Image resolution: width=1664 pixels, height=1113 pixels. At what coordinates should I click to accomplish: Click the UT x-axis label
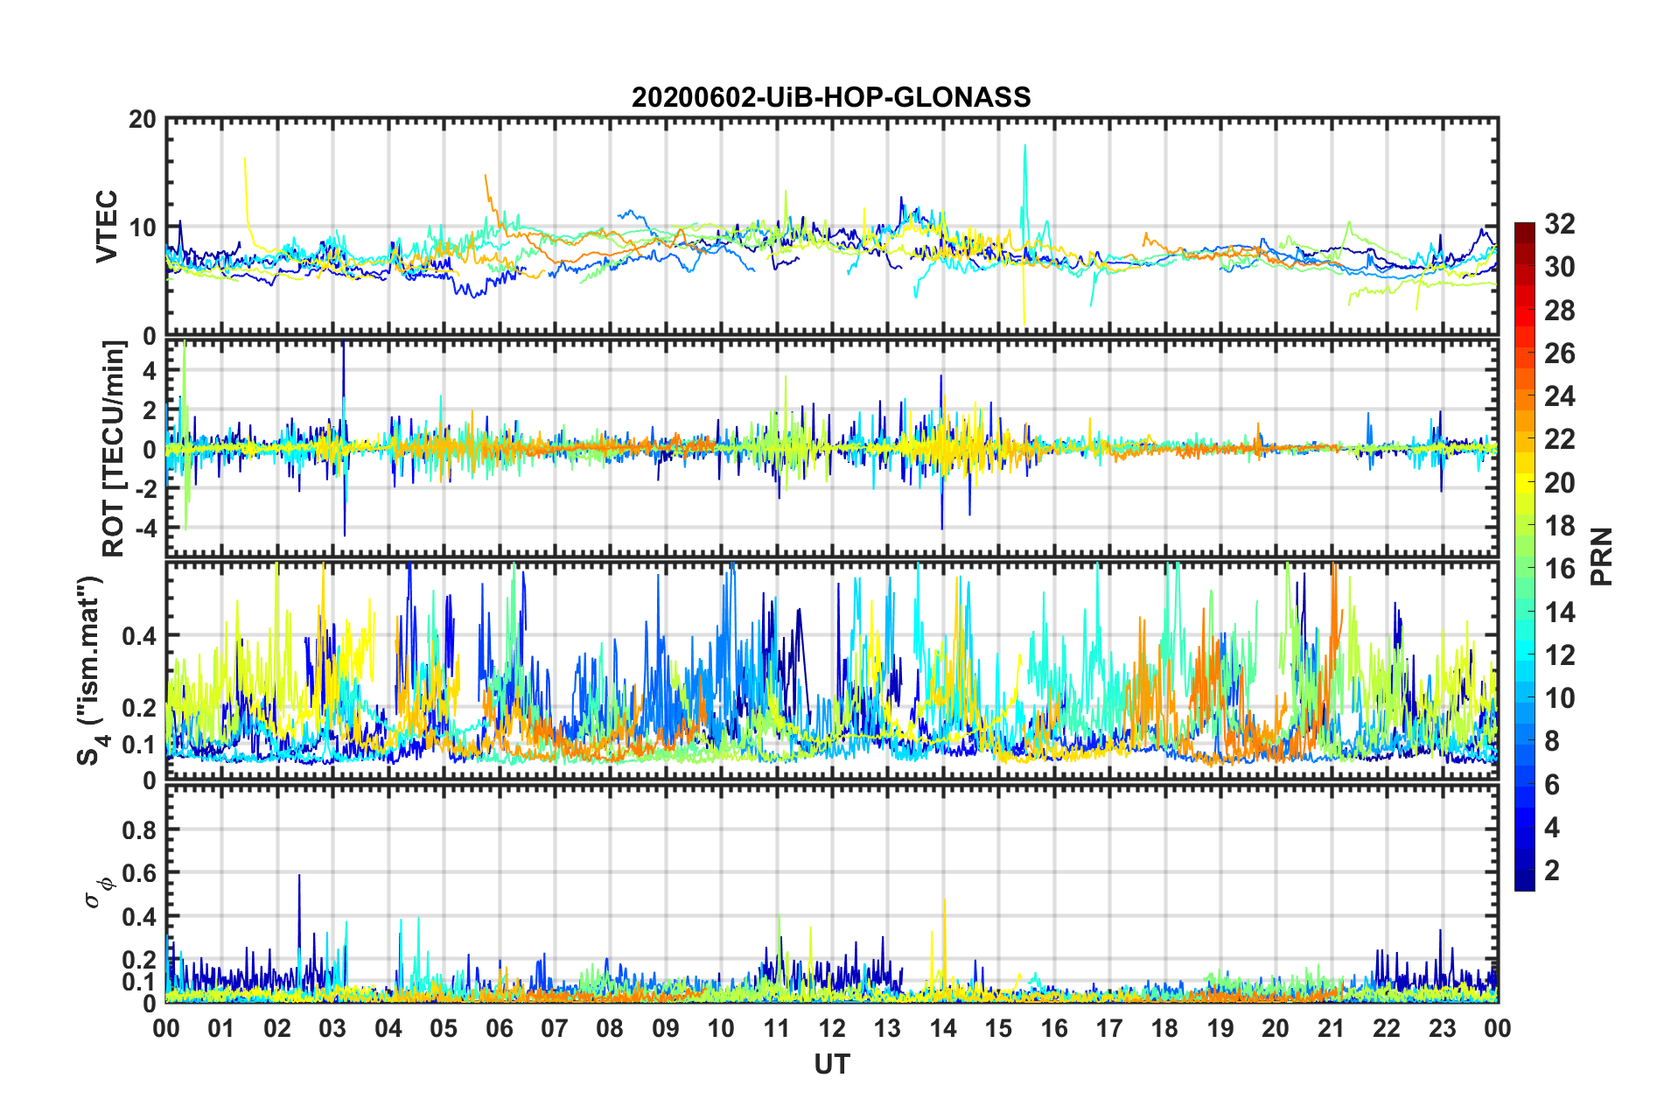point(832,1064)
